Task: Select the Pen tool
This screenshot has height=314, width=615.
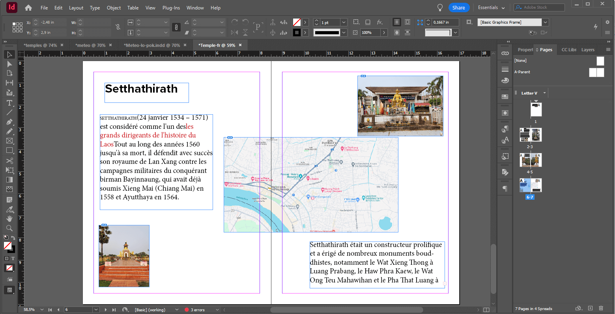Action: tap(9, 122)
